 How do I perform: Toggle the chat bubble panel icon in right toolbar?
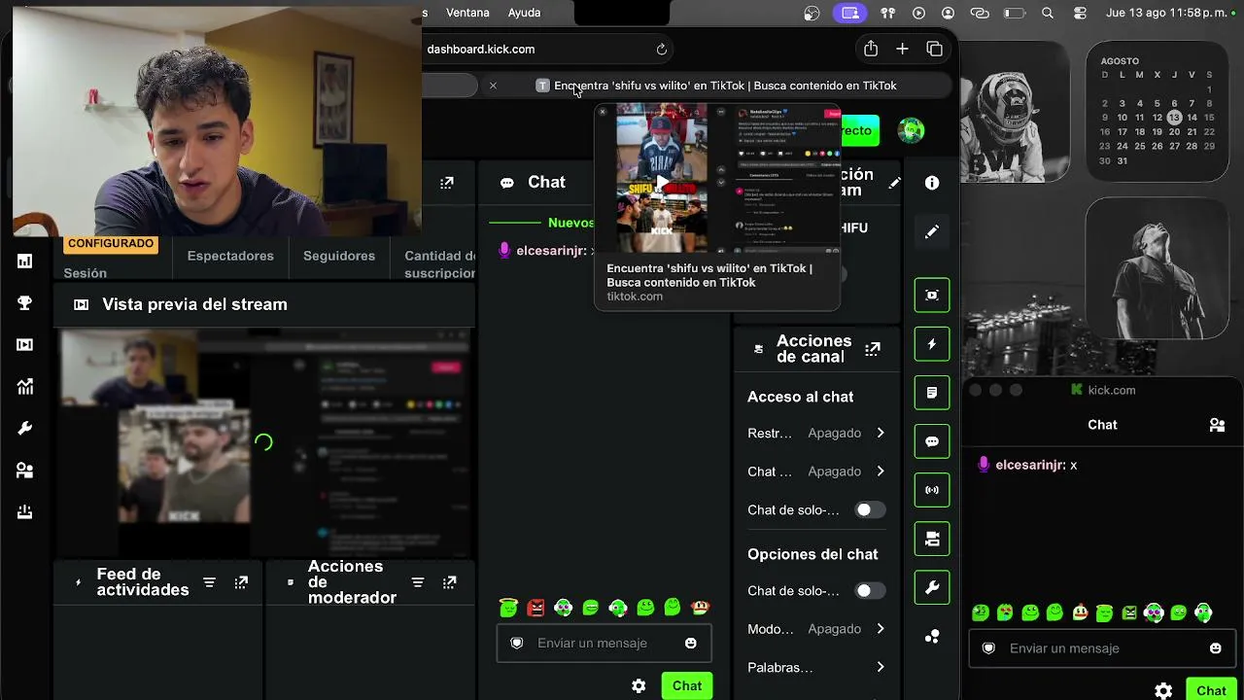coord(932,441)
